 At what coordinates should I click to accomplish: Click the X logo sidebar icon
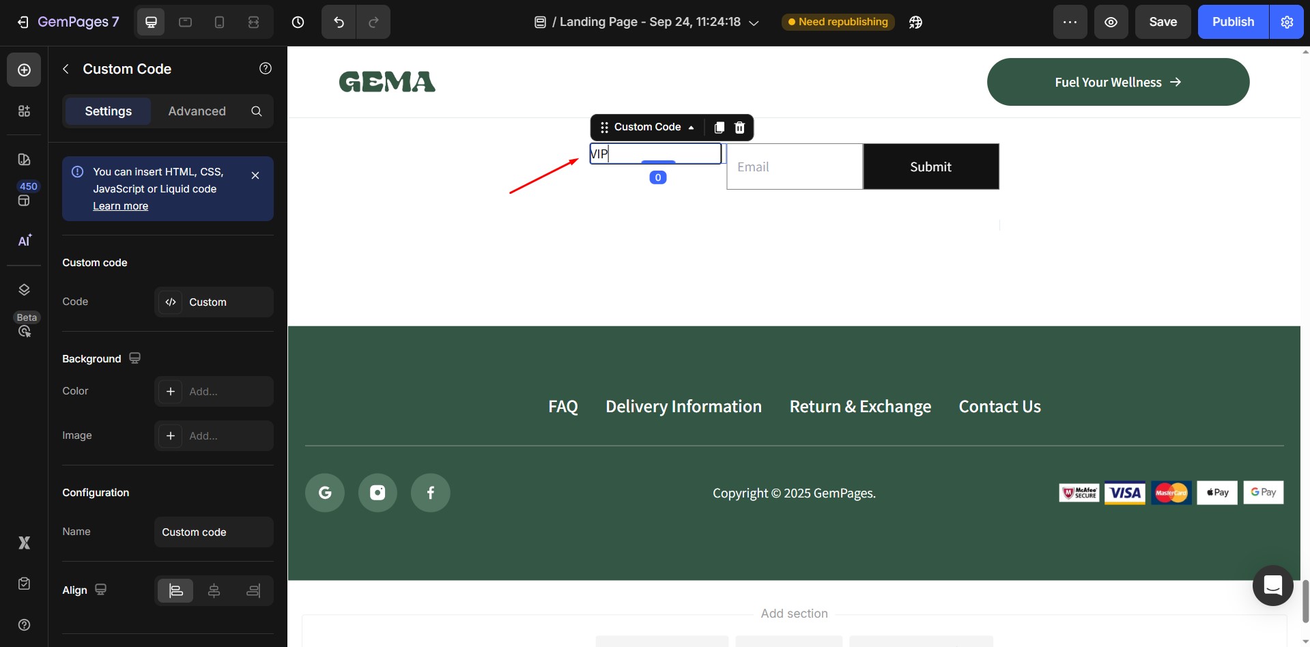[x=24, y=543]
